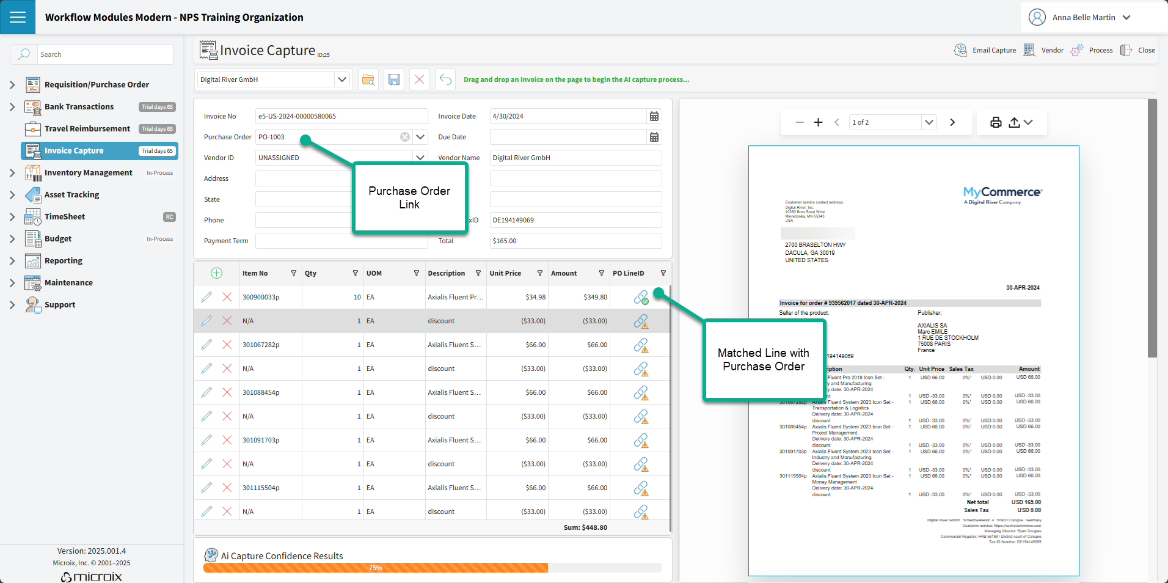Click the AI Capture Confidence progress bar
This screenshot has width=1168, height=583.
point(433,568)
